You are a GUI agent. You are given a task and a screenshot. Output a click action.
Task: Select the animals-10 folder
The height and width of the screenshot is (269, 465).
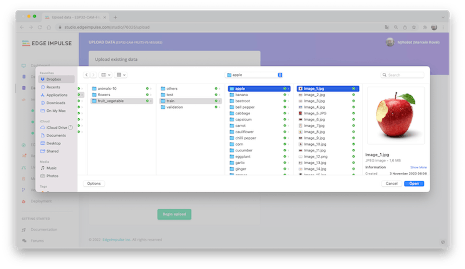[x=121, y=89]
